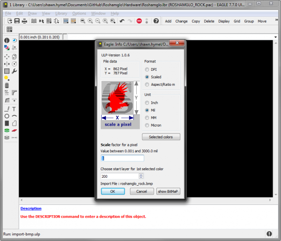Select the Info tool in left palette
The width and height of the screenshot is (281, 241).
click(x=7, y=40)
